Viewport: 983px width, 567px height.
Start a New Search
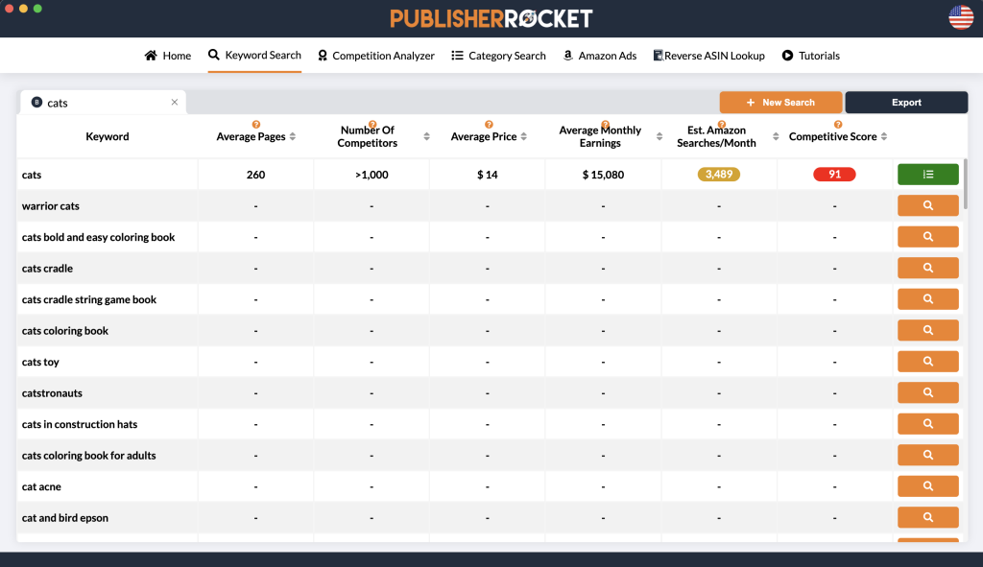click(780, 103)
